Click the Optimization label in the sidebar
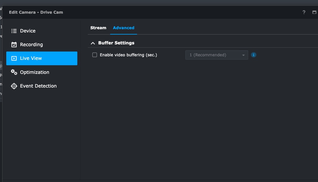Screen dimensions: 318x182 (x=34, y=72)
